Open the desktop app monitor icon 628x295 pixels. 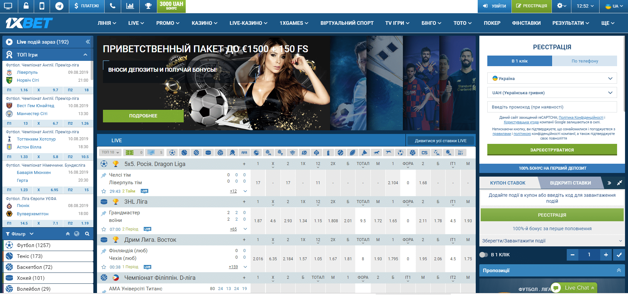[x=8, y=6]
